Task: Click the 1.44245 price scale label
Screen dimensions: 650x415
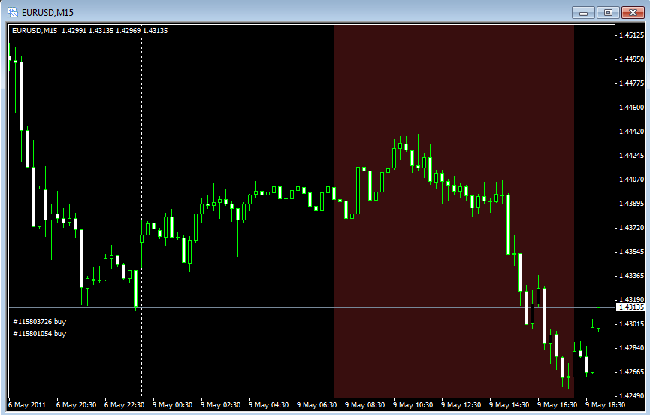Action: [632, 156]
